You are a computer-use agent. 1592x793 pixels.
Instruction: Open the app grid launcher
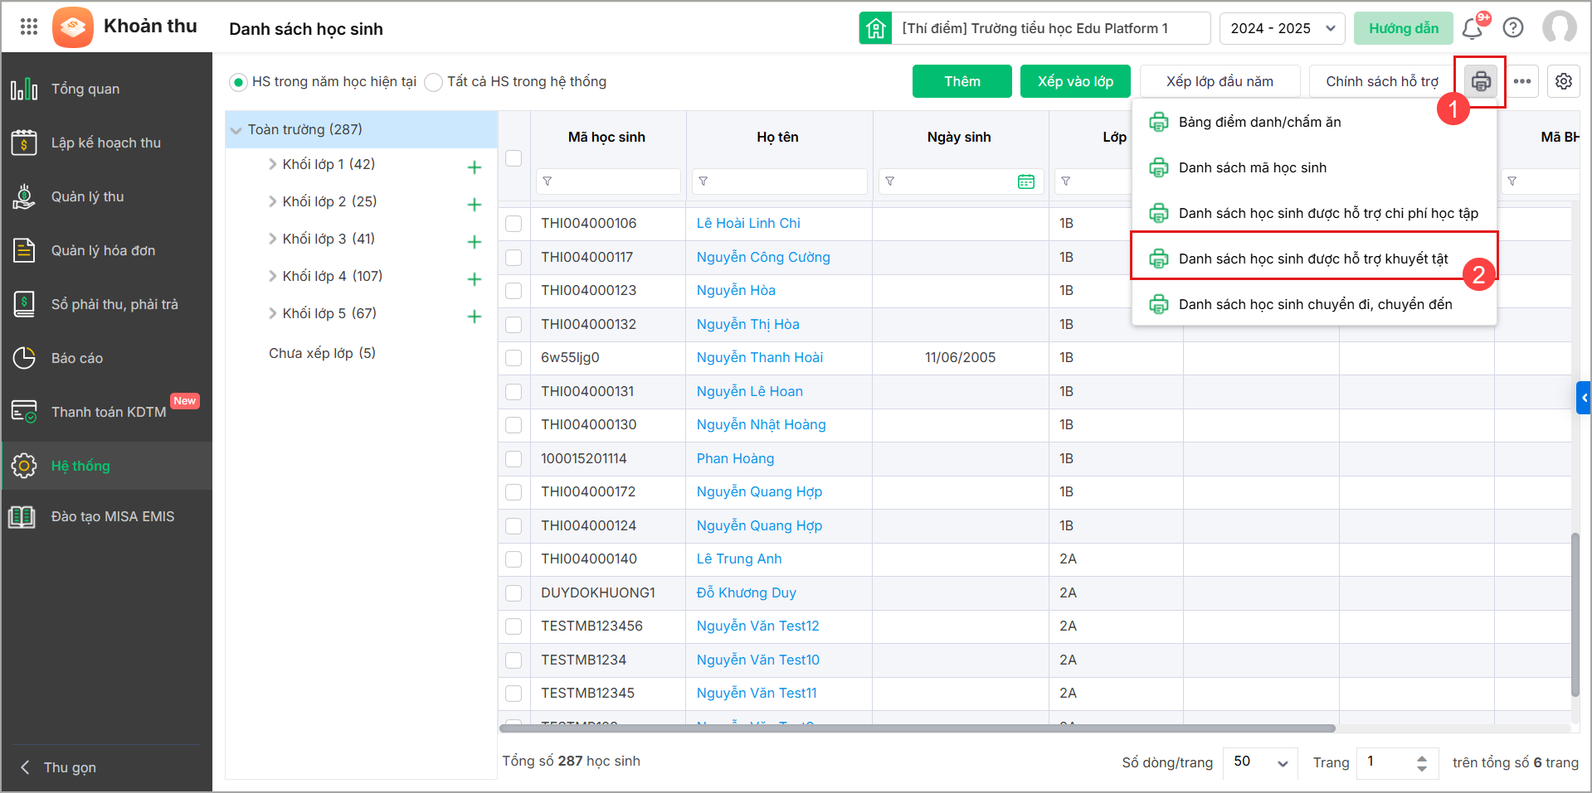click(x=29, y=27)
